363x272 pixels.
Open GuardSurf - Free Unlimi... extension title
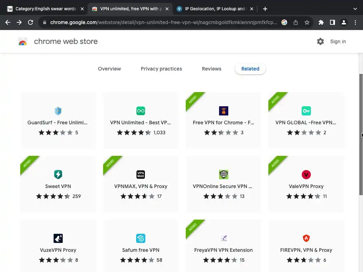coord(57,123)
